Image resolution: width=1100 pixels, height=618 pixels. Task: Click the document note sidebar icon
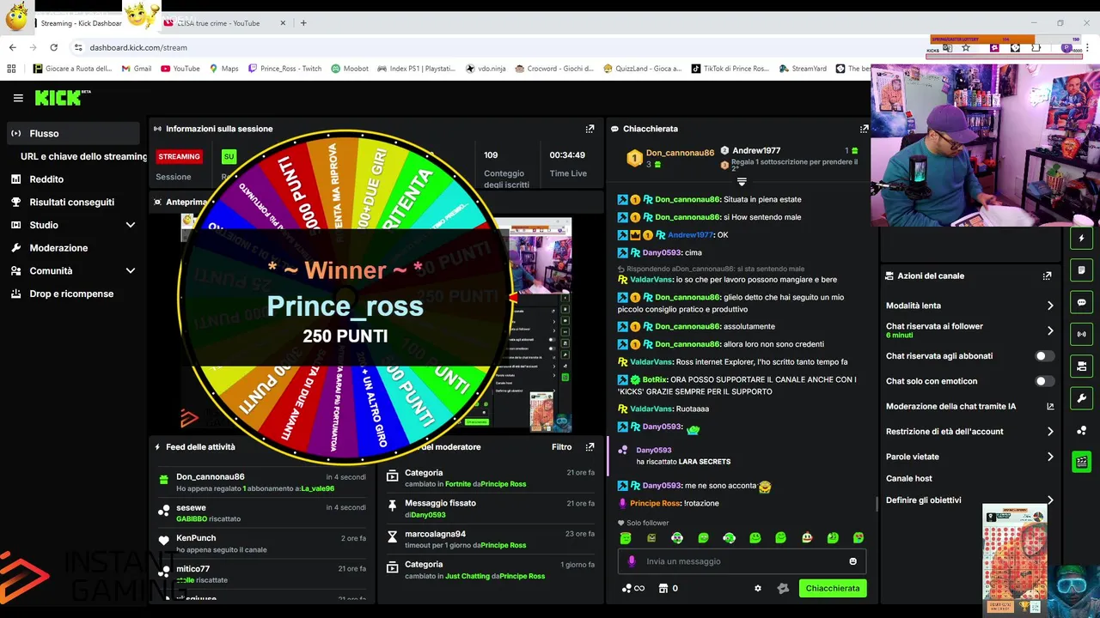1081,270
